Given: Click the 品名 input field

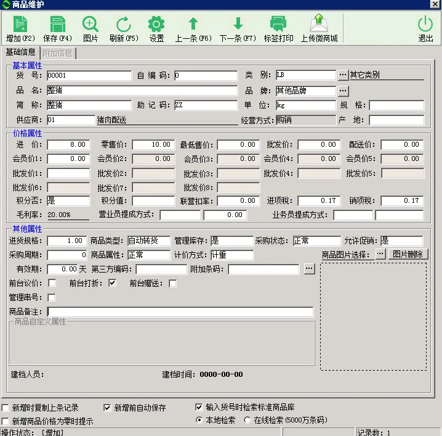Looking at the screenshot, I should pos(142,91).
